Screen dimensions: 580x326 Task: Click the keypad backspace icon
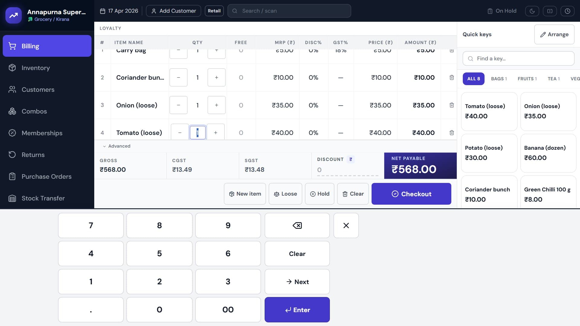pyautogui.click(x=297, y=225)
